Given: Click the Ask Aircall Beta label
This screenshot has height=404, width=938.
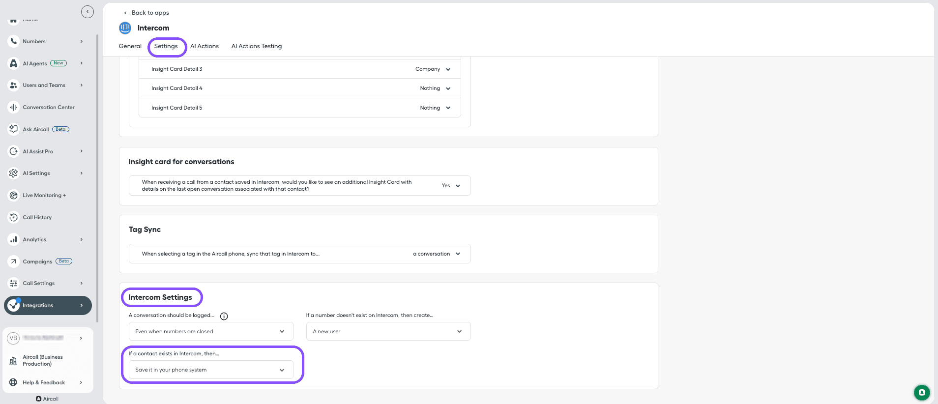Looking at the screenshot, I should (x=60, y=129).
